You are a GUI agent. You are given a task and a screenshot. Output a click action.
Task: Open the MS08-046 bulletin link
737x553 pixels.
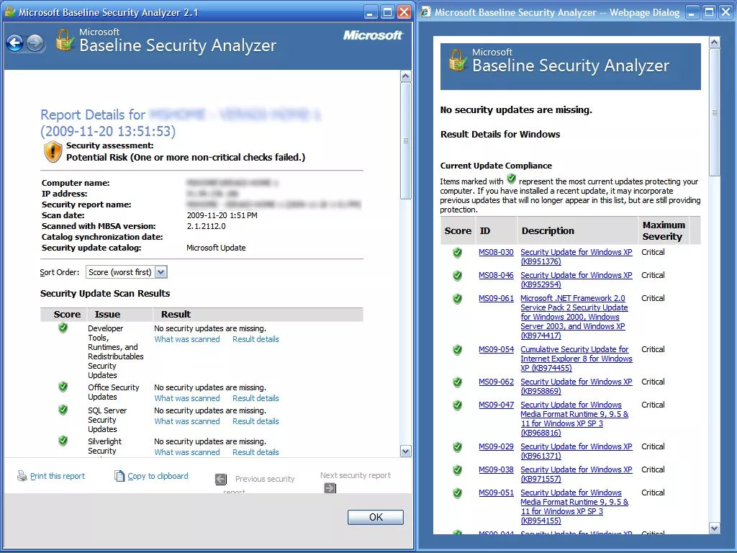coord(496,275)
